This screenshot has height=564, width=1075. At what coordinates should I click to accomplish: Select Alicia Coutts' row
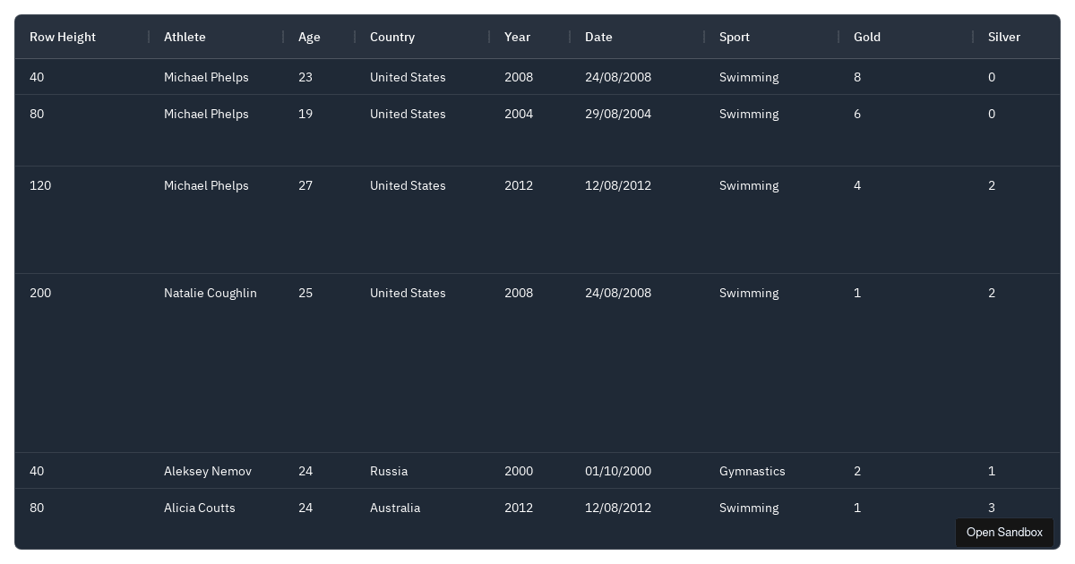200,508
